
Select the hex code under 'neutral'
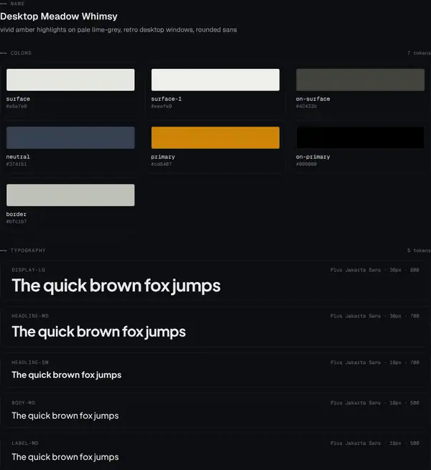pyautogui.click(x=17, y=164)
